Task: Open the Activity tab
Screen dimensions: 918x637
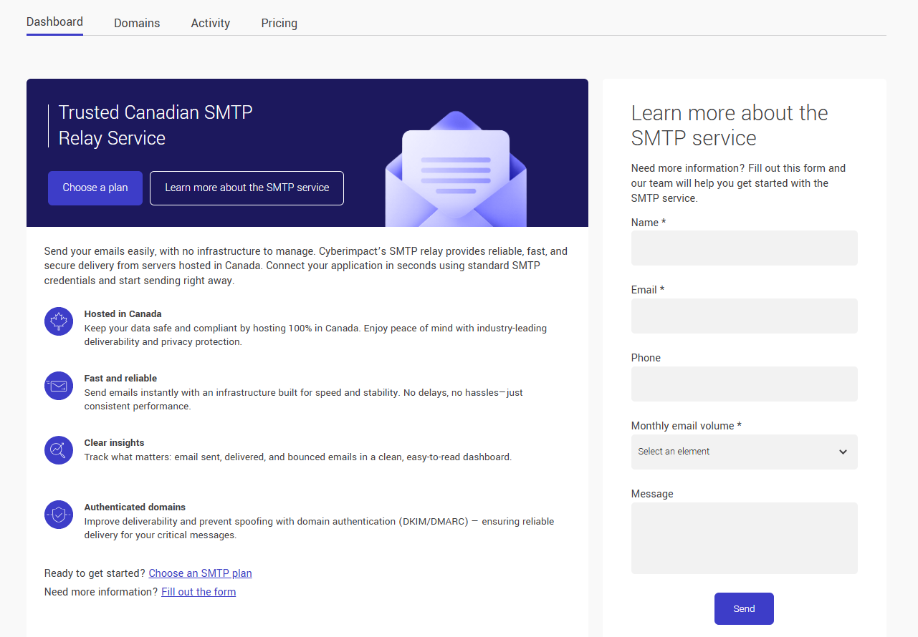Action: (x=210, y=23)
